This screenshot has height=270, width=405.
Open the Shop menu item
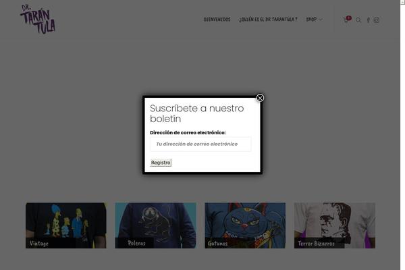point(311,20)
